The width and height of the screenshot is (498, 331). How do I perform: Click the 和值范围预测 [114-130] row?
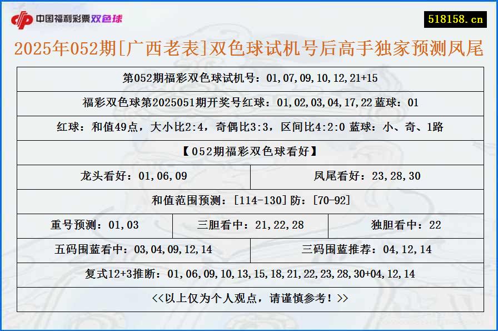(x=249, y=201)
